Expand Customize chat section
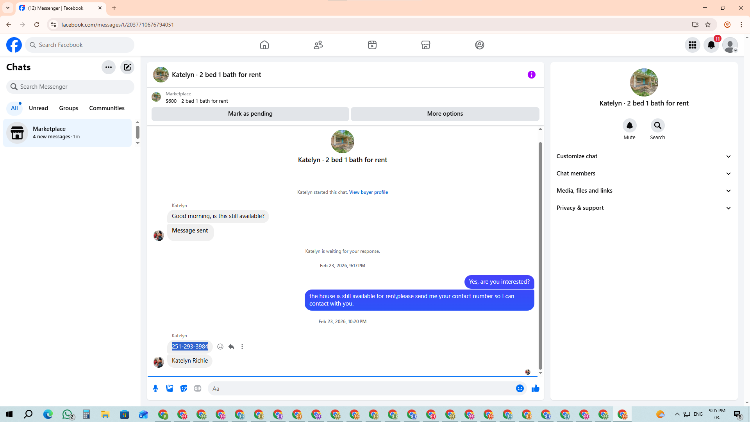750x422 pixels. point(644,156)
